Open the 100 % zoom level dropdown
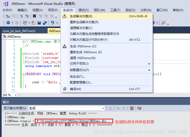Image resolution: width=190 pixels, height=137 pixels. coord(16,95)
